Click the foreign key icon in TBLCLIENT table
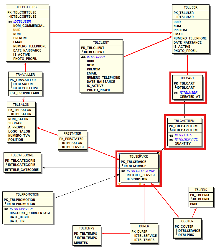This screenshot has width=216, height=248. (x=83, y=57)
